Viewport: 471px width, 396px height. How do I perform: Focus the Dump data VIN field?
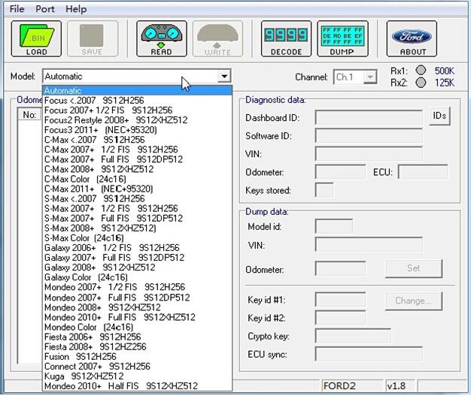(x=369, y=245)
